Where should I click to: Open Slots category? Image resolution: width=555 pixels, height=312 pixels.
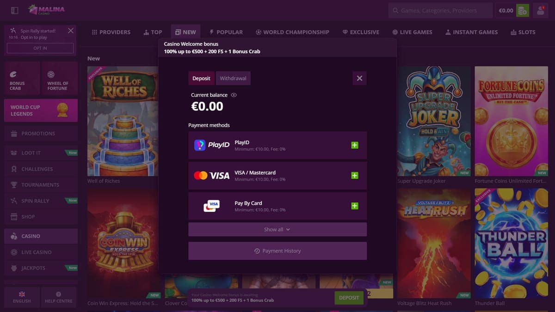coord(523,32)
